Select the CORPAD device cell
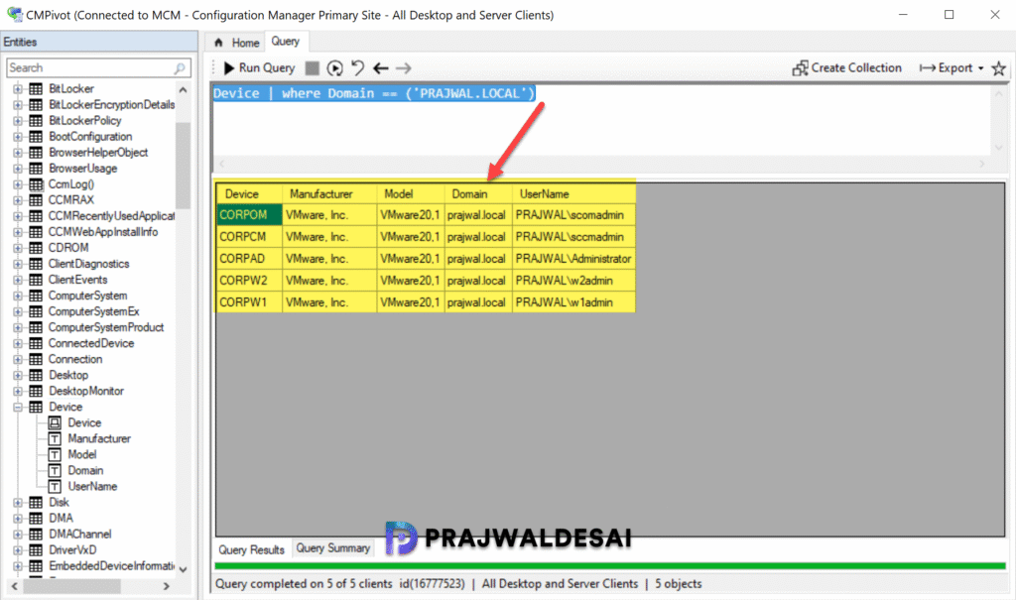This screenshot has height=600, width=1016. click(x=249, y=259)
